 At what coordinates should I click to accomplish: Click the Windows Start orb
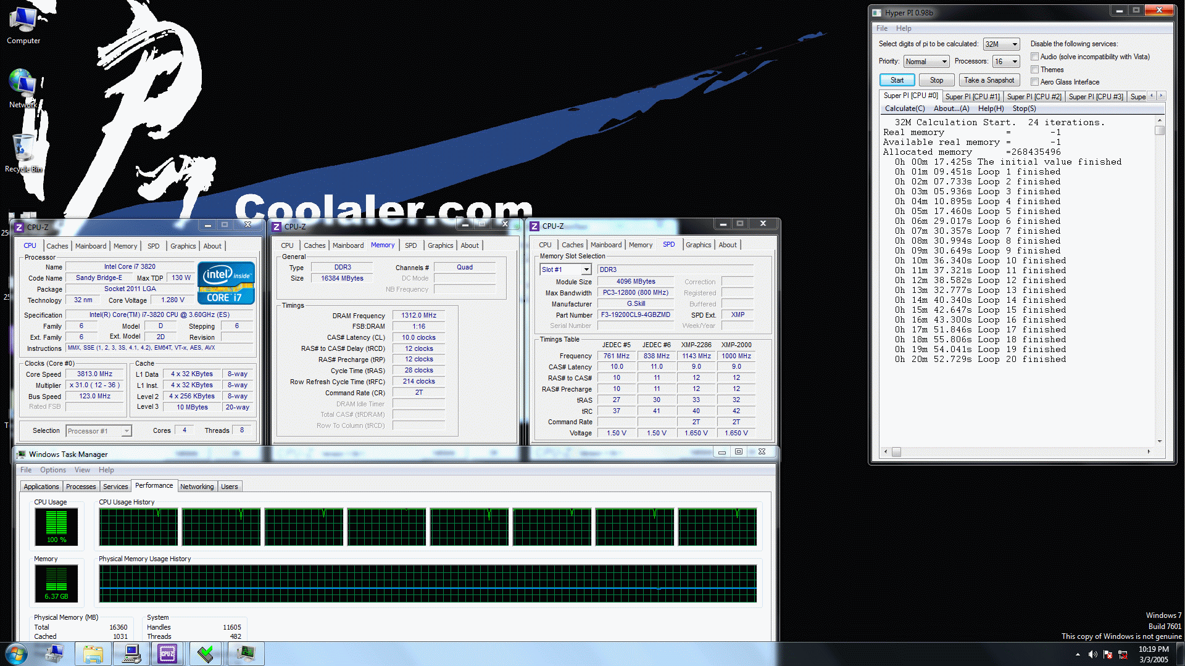[17, 654]
